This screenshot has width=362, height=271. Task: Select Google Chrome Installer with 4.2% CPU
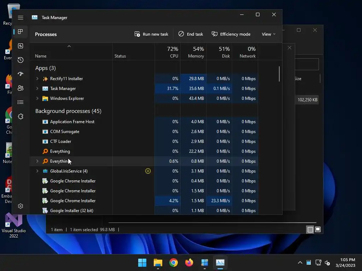pyautogui.click(x=144, y=201)
